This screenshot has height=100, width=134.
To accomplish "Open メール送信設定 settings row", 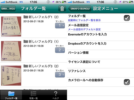I will coord(100,27).
